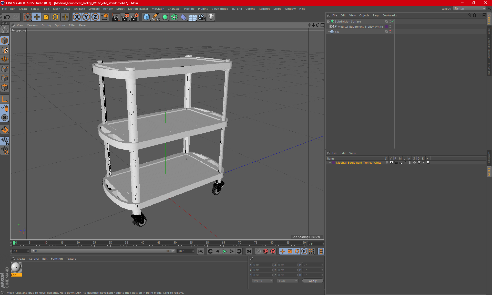Open the viewport Cameras menu
492x295 pixels.
click(x=32, y=25)
